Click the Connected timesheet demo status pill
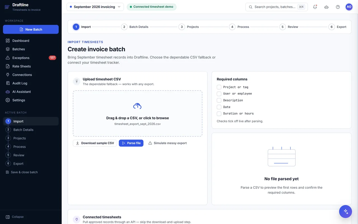Viewport: 358px width, 224px height. click(152, 7)
